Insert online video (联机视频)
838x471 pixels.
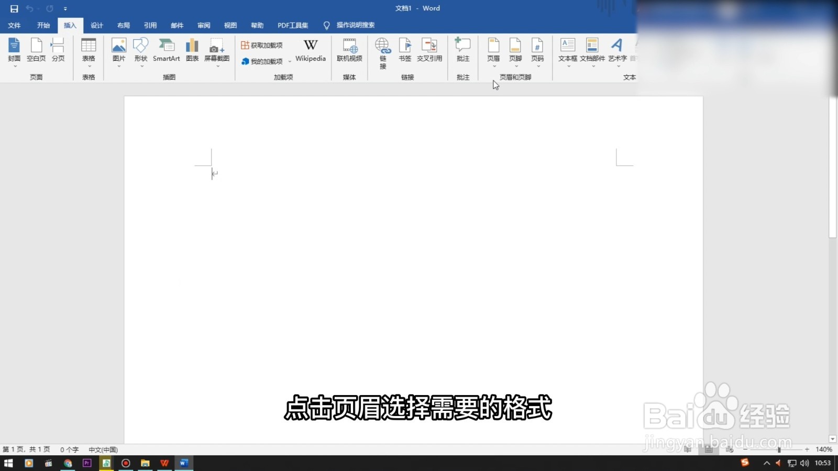click(349, 50)
